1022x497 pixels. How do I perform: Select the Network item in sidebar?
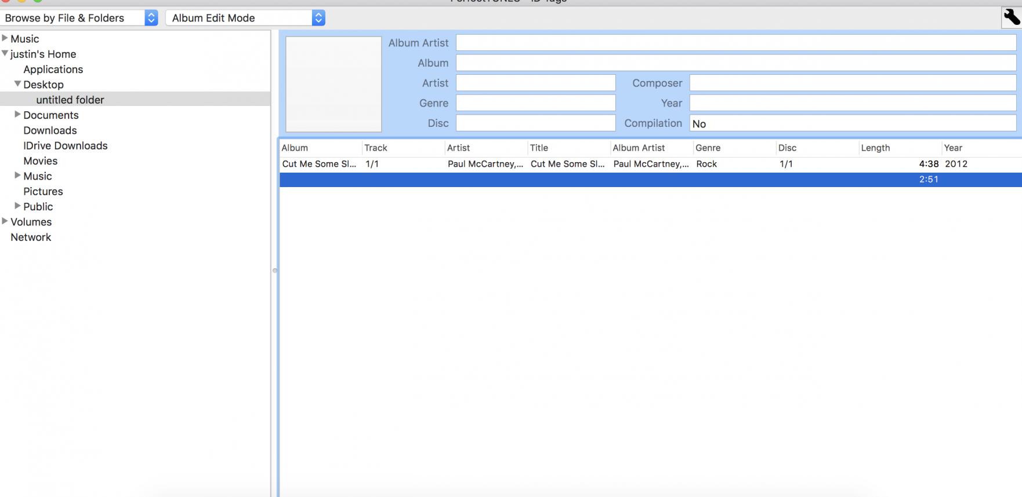tap(31, 237)
